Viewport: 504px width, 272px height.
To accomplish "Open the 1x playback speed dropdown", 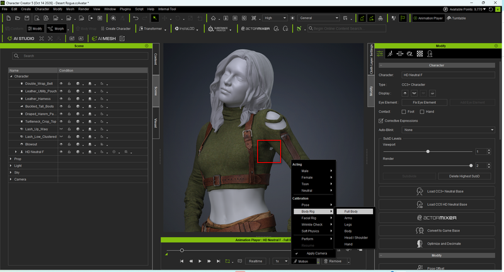I will [x=281, y=261].
